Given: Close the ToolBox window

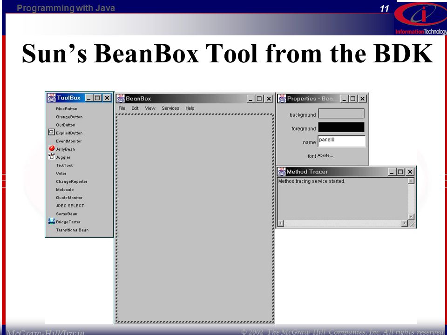Looking at the screenshot, I should (x=107, y=98).
